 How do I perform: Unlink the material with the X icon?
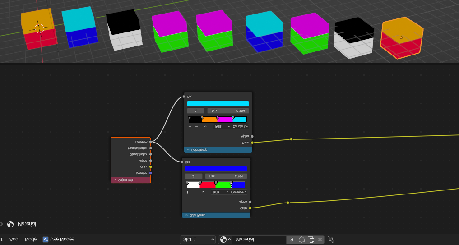[320, 240]
